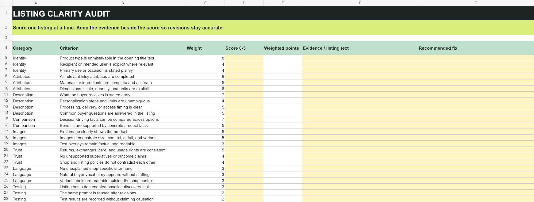Viewport: 534px width, 202px height.
Task: Select column G header
Action: [476, 3]
